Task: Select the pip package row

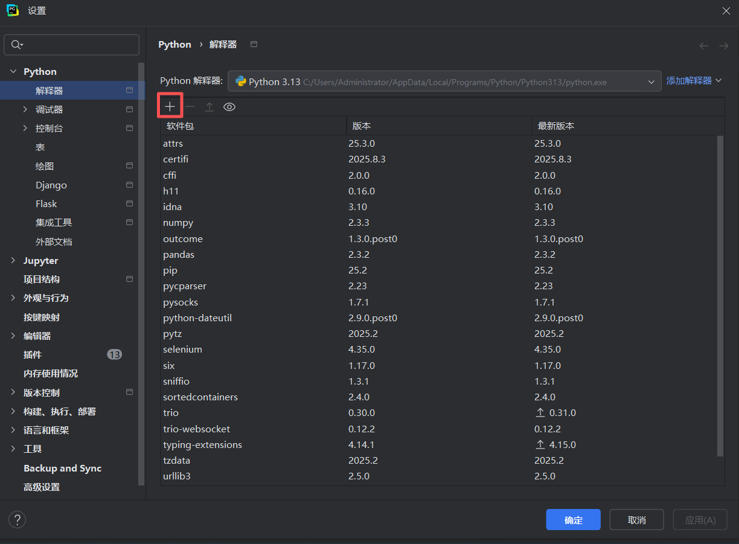Action: [438, 270]
